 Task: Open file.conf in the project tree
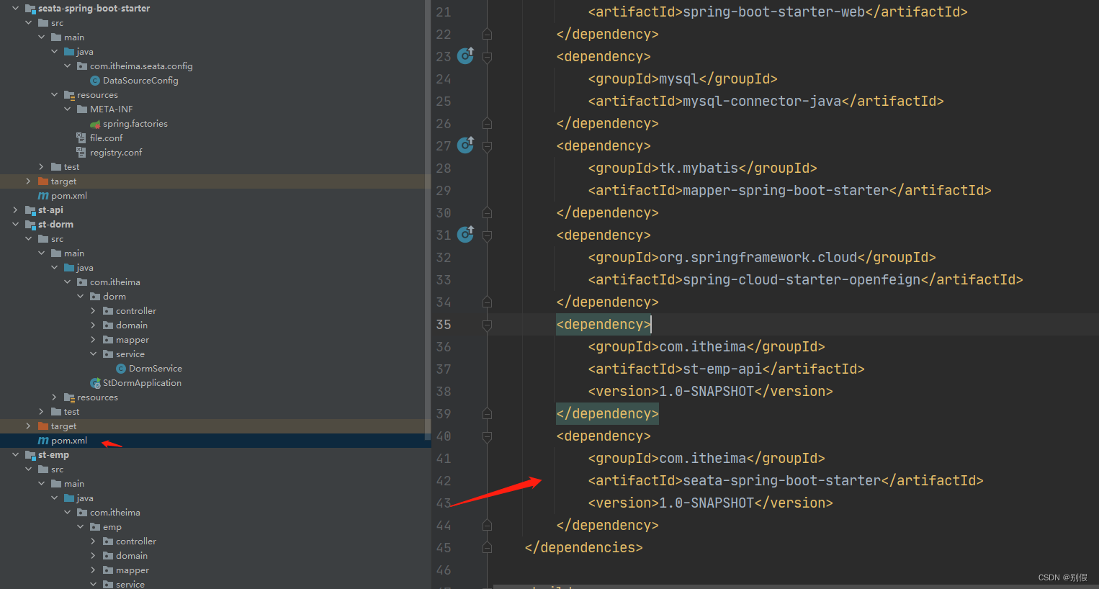click(x=106, y=138)
